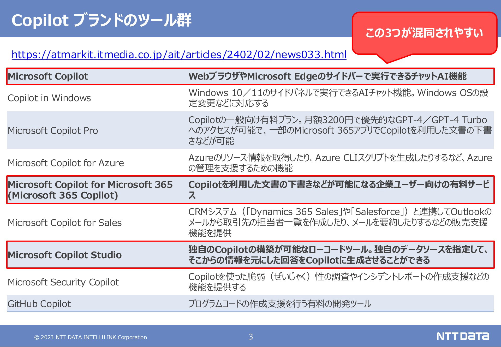The image size is (501, 347).
Task: Click the description starting 'Copilotを使った脆弱'
Action: coord(339,282)
